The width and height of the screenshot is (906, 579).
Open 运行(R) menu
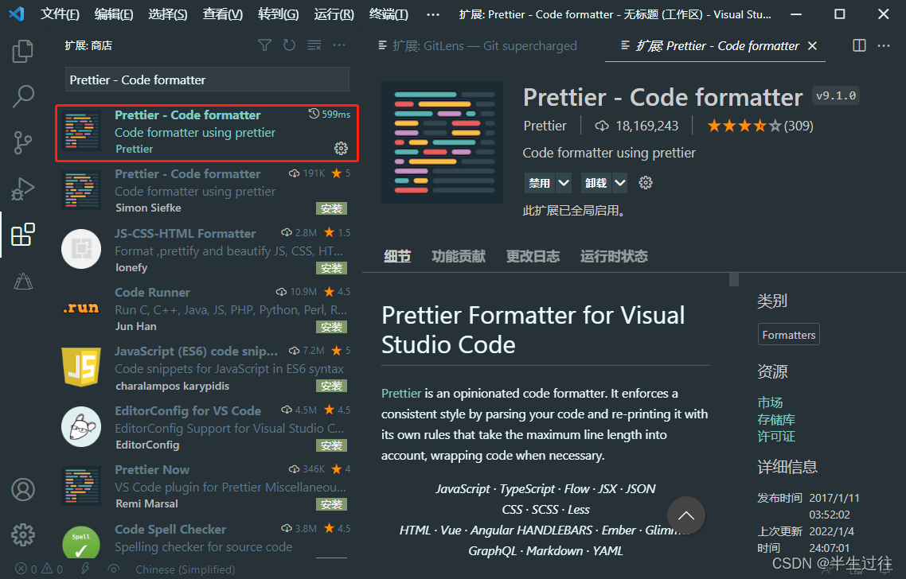tap(334, 14)
